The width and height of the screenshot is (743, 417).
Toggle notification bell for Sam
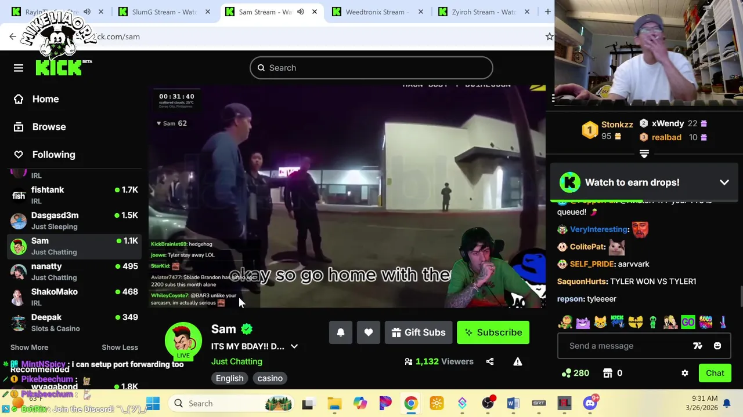pyautogui.click(x=341, y=332)
